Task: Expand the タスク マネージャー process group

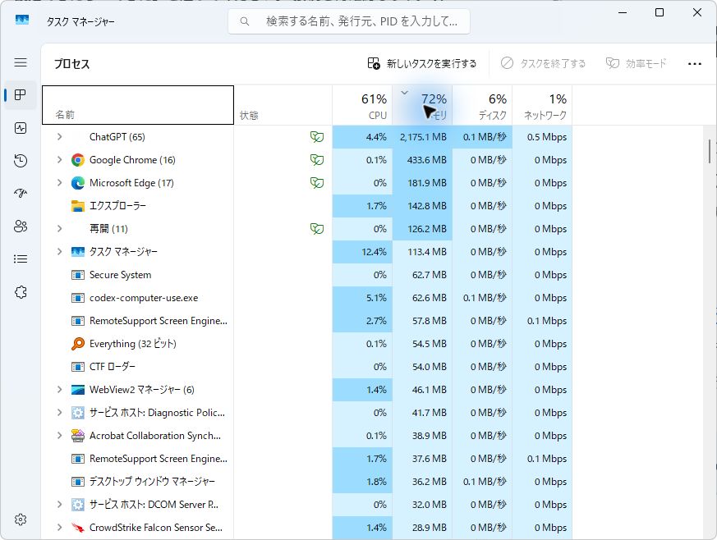Action: [x=59, y=252]
